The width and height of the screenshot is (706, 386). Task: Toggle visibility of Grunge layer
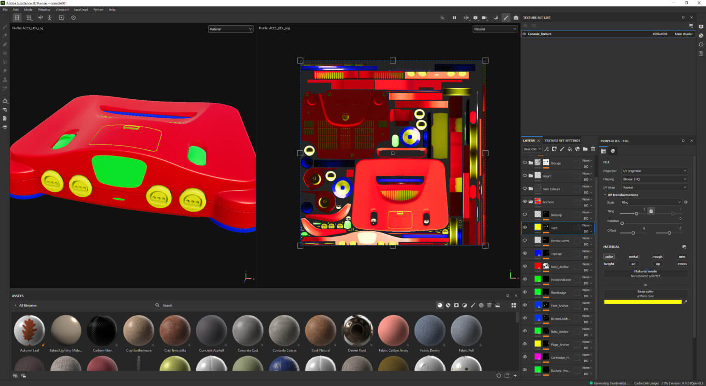point(524,163)
